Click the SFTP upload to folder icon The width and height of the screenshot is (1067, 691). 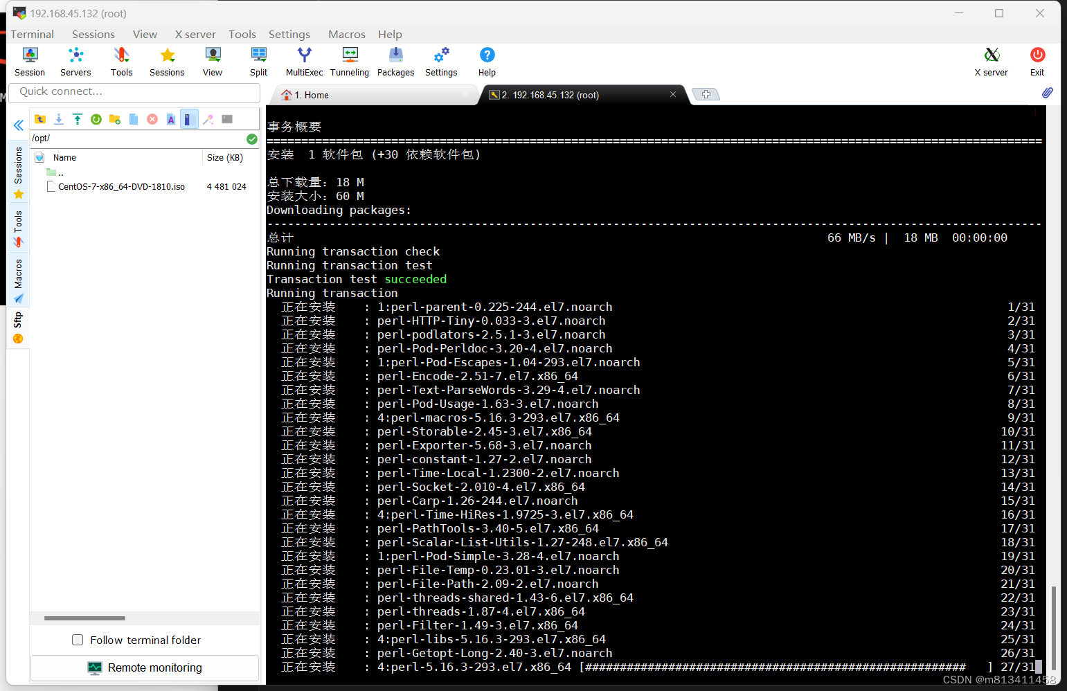[78, 119]
